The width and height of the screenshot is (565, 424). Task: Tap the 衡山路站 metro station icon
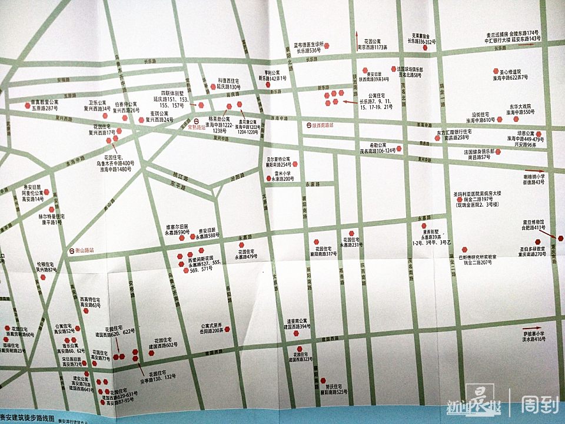click(x=71, y=250)
